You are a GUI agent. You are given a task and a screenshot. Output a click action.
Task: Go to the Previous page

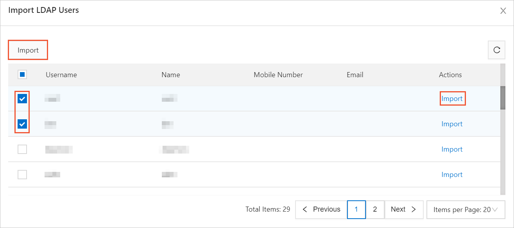[x=321, y=209]
